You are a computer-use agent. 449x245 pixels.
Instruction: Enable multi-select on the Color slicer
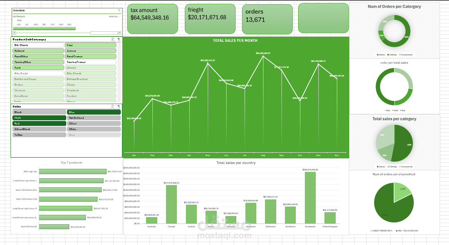(113, 107)
